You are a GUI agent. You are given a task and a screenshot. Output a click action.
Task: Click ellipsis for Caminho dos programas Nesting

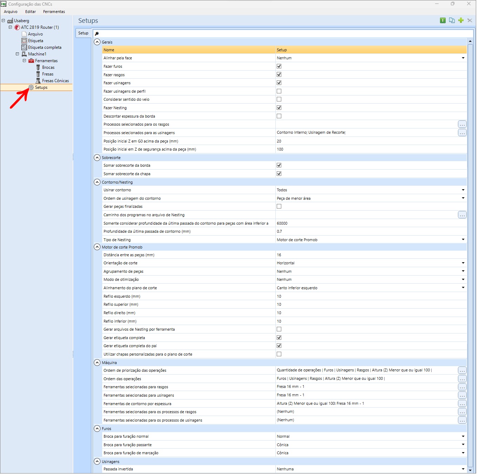click(462, 215)
